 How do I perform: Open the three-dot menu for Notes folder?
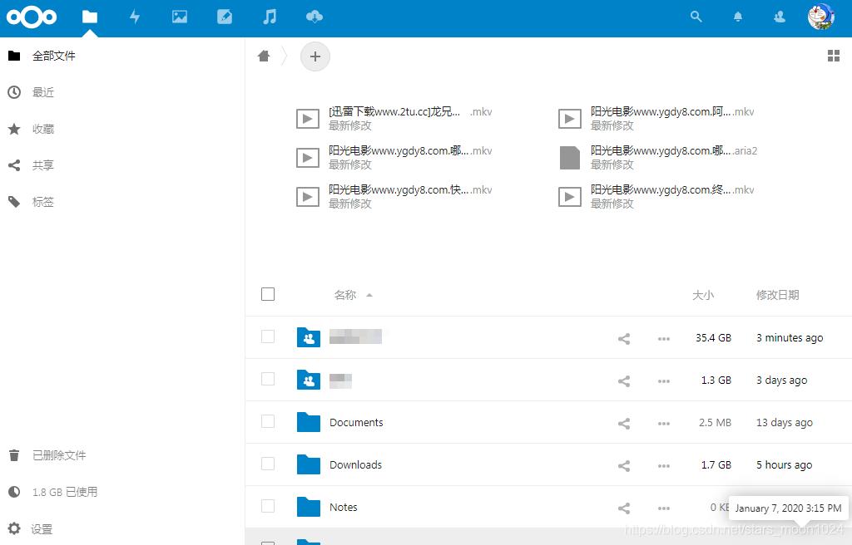point(663,508)
